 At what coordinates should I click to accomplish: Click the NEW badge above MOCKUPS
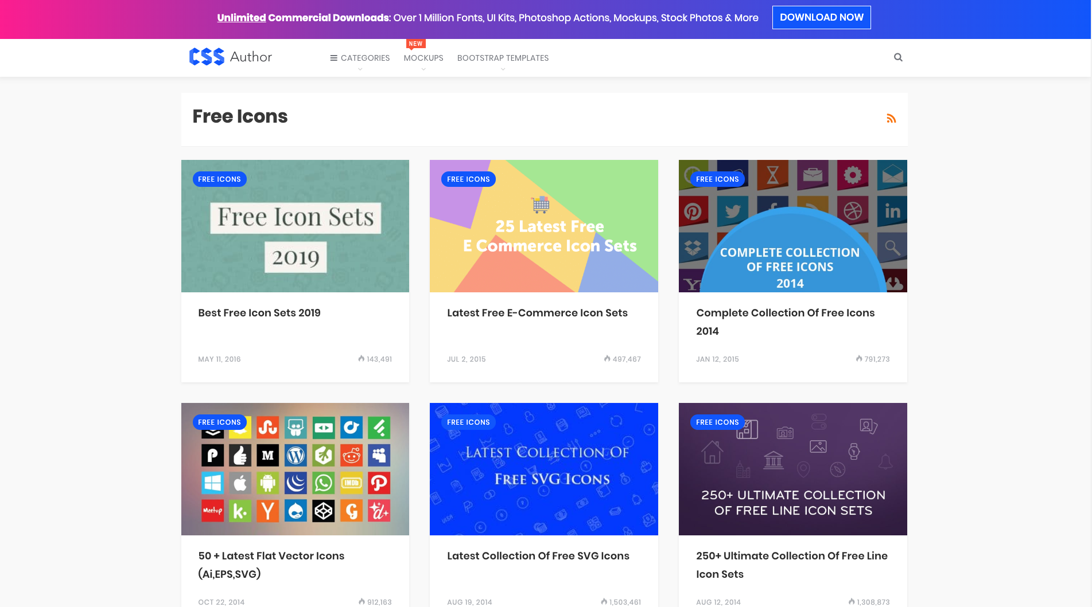(x=415, y=43)
